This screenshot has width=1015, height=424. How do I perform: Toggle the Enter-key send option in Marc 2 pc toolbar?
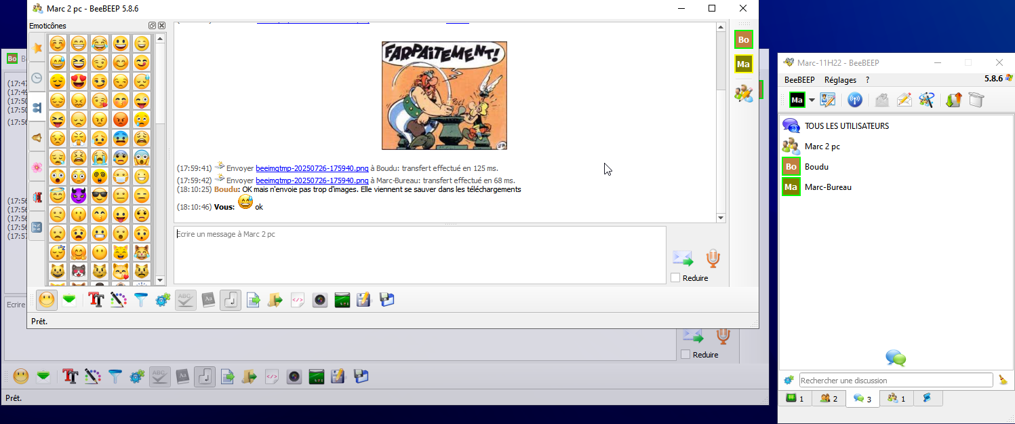(x=231, y=299)
